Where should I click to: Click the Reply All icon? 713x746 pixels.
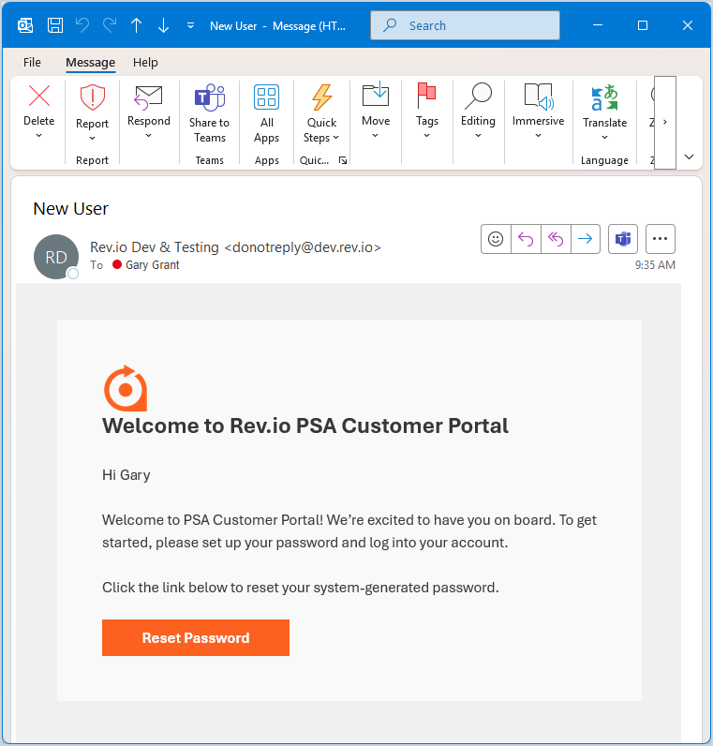coord(556,239)
